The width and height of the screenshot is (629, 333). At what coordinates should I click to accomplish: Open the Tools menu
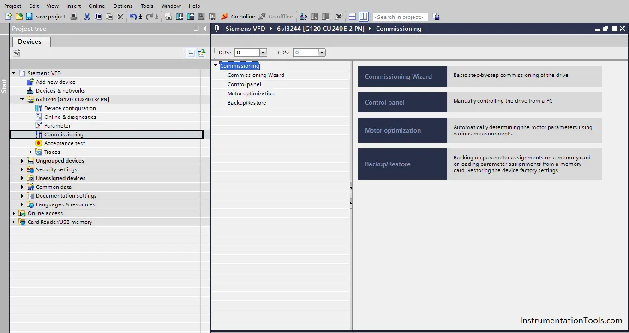tap(147, 6)
